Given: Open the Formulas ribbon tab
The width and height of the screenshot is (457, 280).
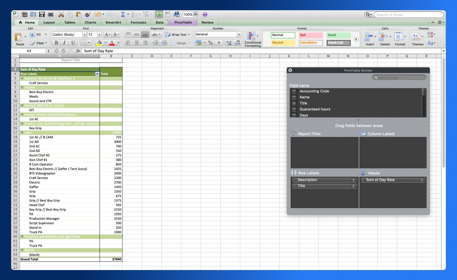Looking at the screenshot, I should (138, 22).
